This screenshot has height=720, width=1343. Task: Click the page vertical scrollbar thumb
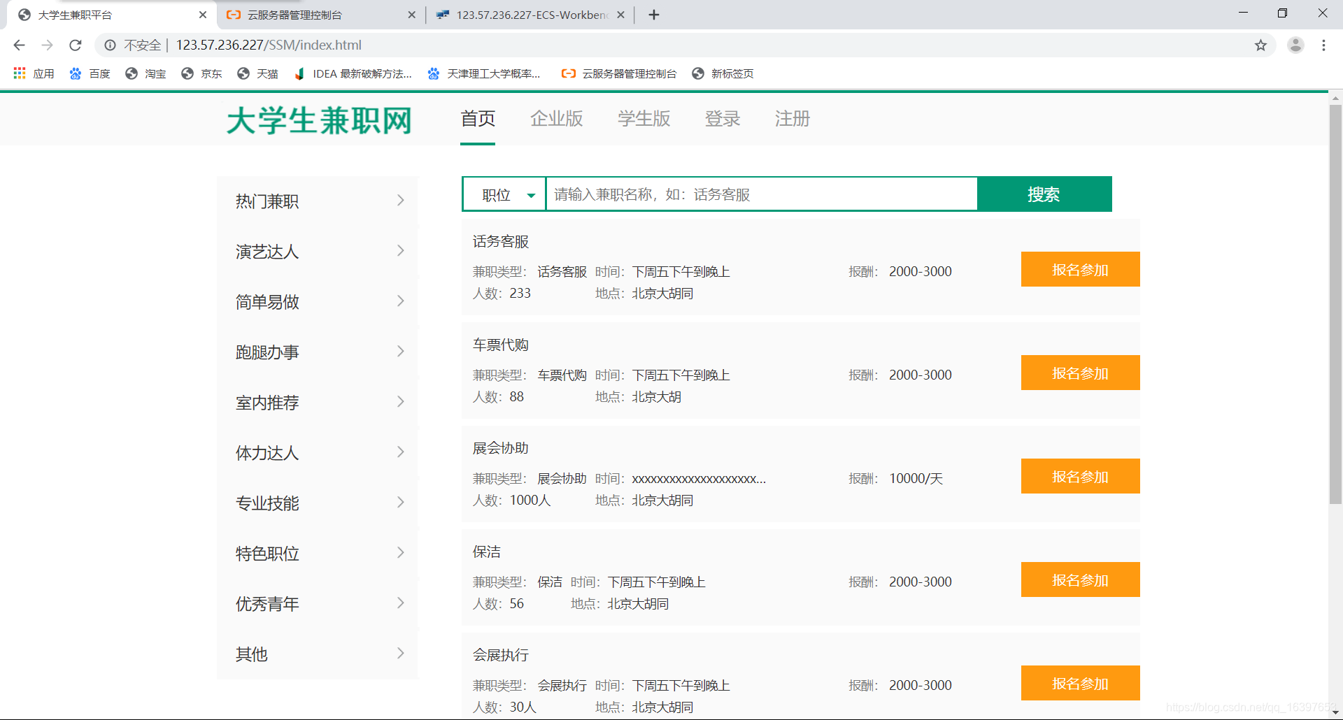click(x=1335, y=304)
